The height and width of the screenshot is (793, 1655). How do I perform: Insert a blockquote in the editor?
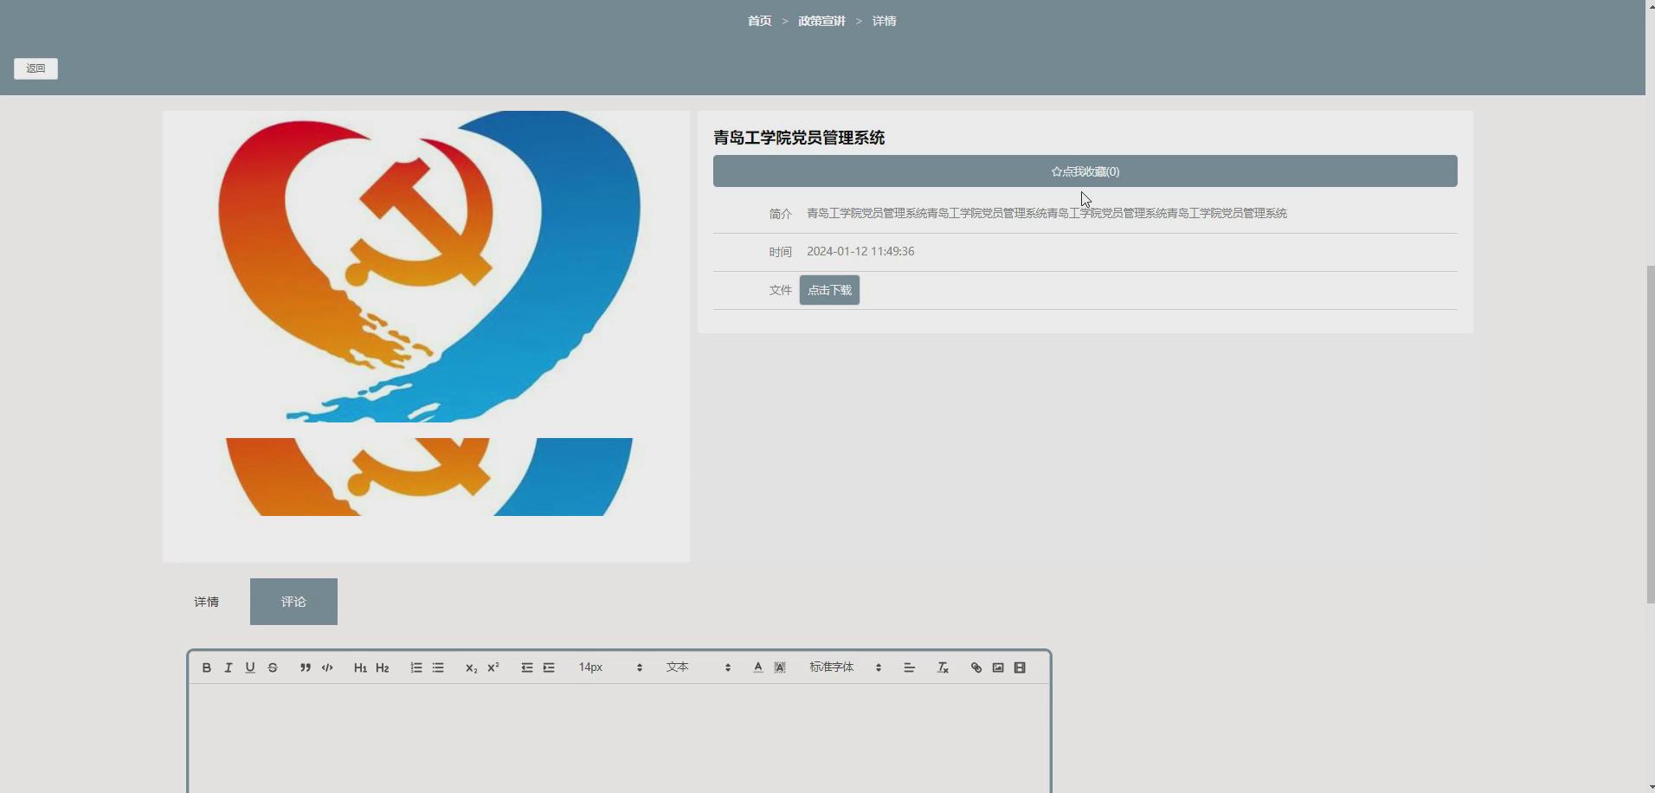pos(304,667)
